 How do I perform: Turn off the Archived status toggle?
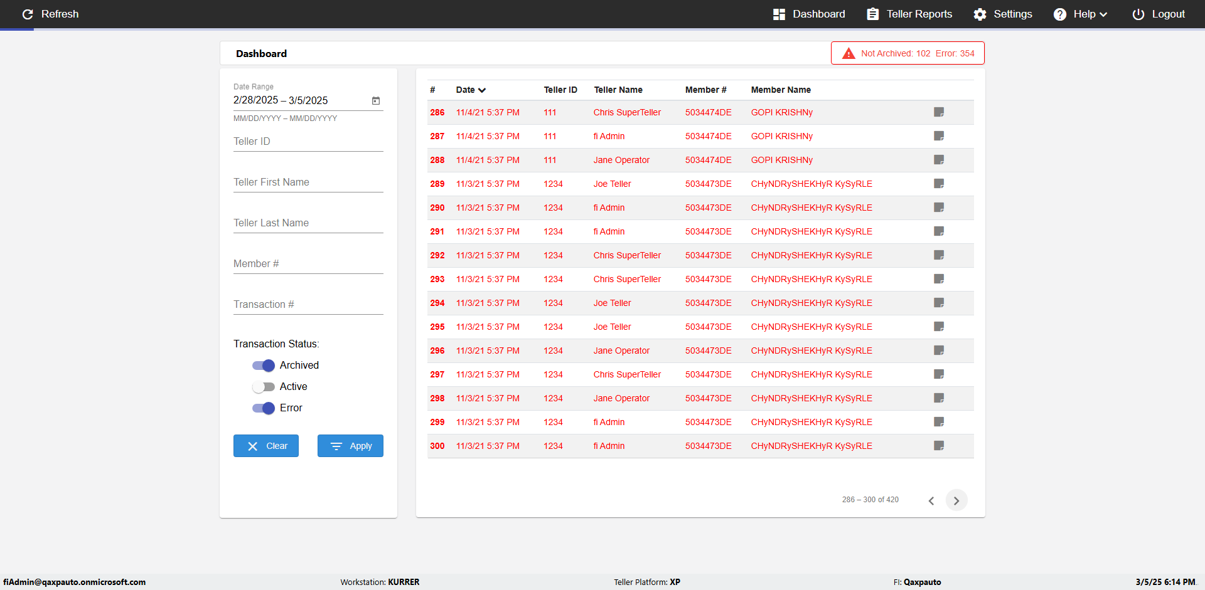[x=264, y=366]
